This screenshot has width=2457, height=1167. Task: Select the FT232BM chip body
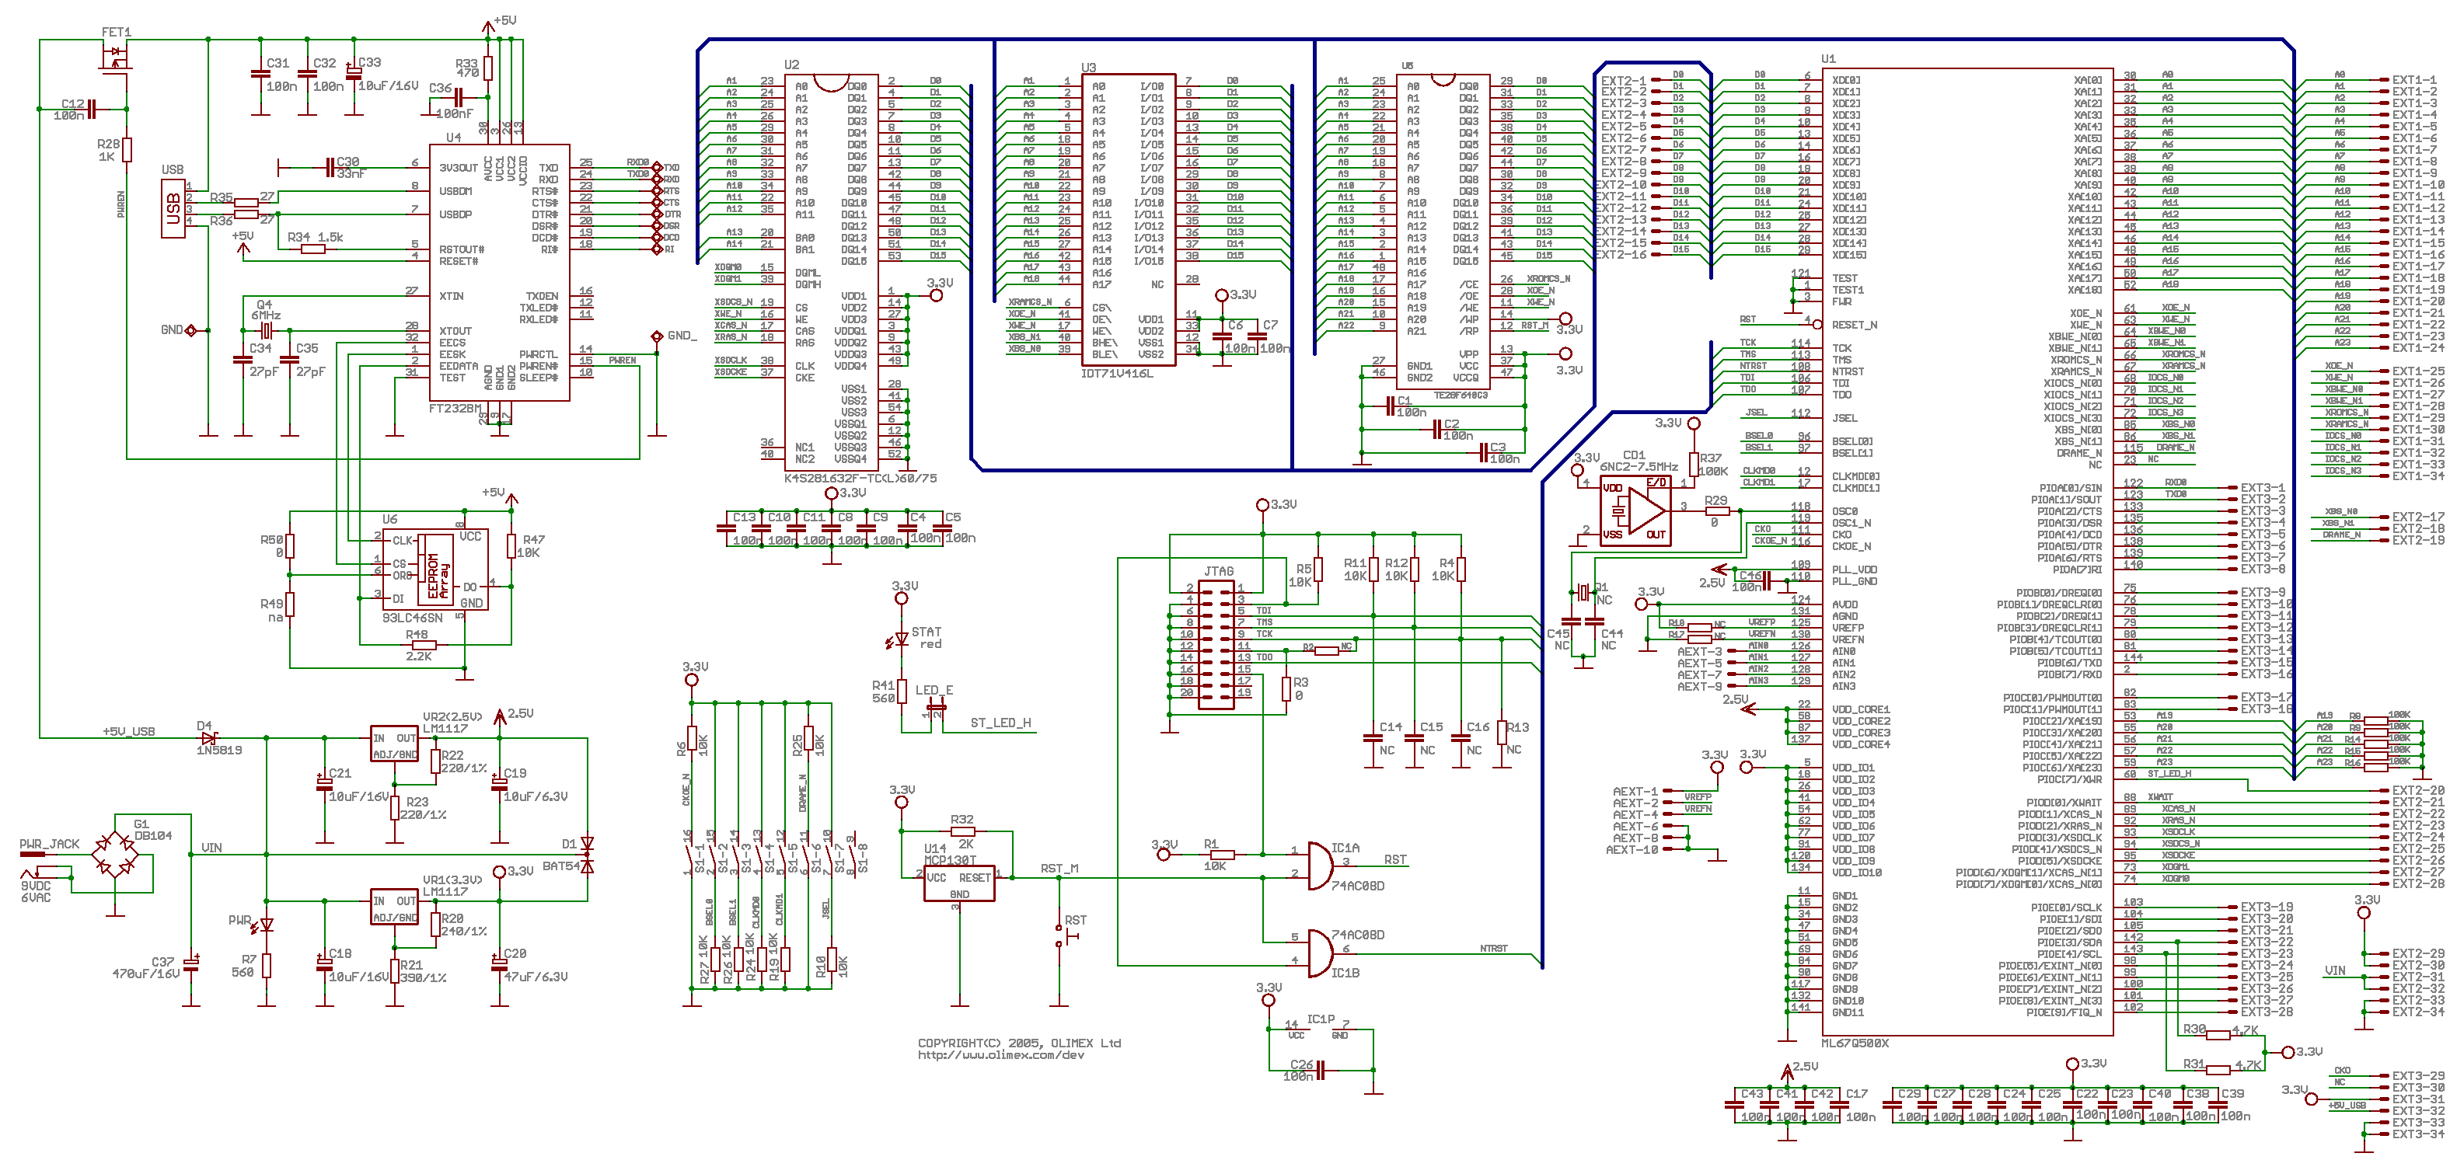click(x=500, y=272)
